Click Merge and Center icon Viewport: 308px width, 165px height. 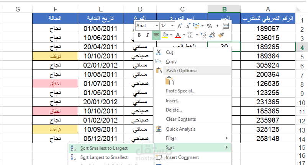coord(226,26)
